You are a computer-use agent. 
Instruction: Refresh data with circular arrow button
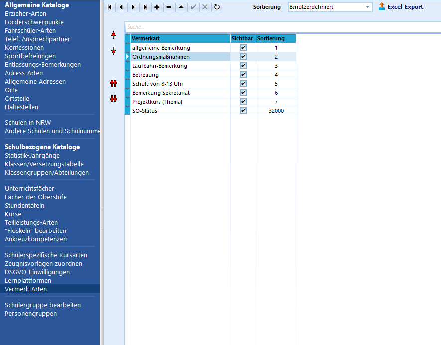pos(217,7)
